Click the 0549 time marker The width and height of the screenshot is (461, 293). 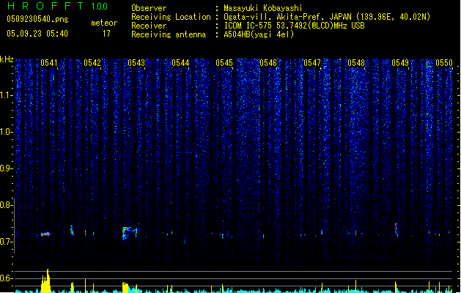[x=400, y=63]
